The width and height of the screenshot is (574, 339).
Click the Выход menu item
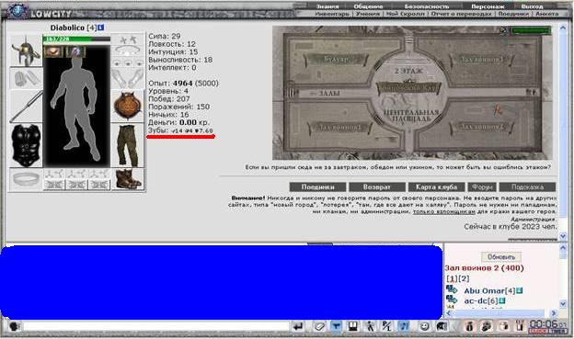(532, 6)
